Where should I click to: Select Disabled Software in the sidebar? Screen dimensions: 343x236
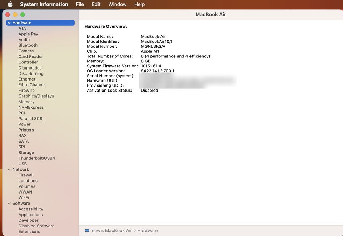[x=36, y=226]
